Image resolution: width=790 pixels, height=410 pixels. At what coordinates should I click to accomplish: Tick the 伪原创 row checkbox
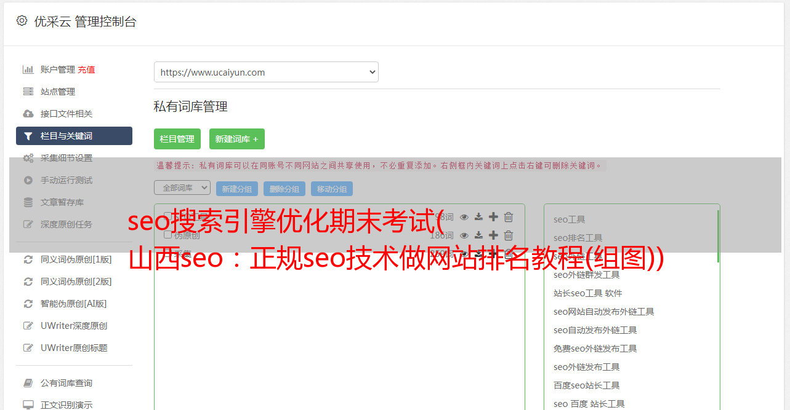point(167,234)
